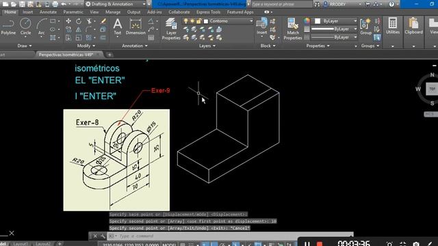Expand the Block panel
This screenshot has width=438, height=246.
point(268,46)
